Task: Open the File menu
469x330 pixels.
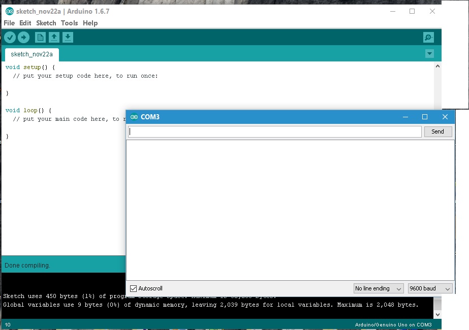Action: pos(9,23)
